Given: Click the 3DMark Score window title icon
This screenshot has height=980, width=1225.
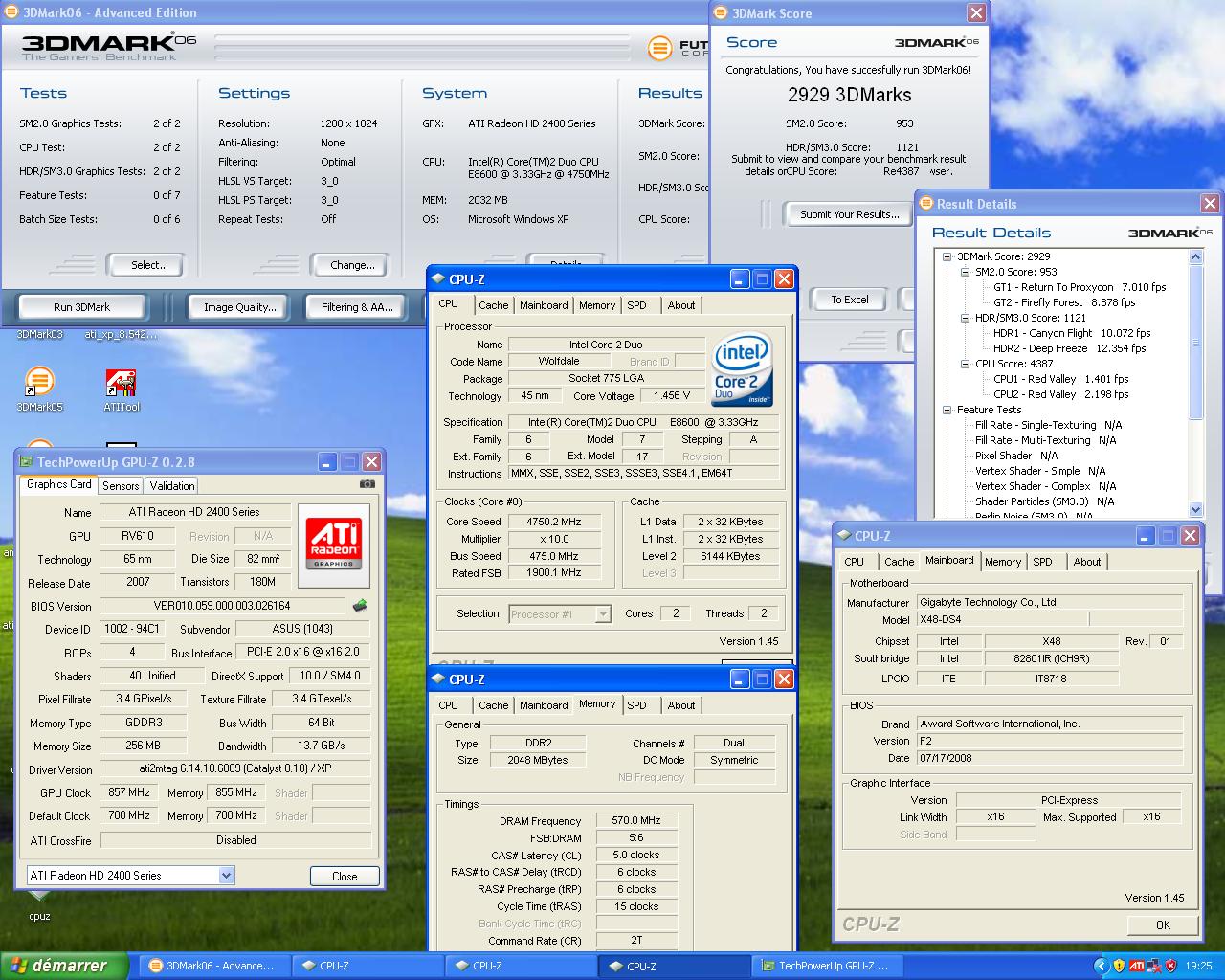Looking at the screenshot, I should [722, 13].
